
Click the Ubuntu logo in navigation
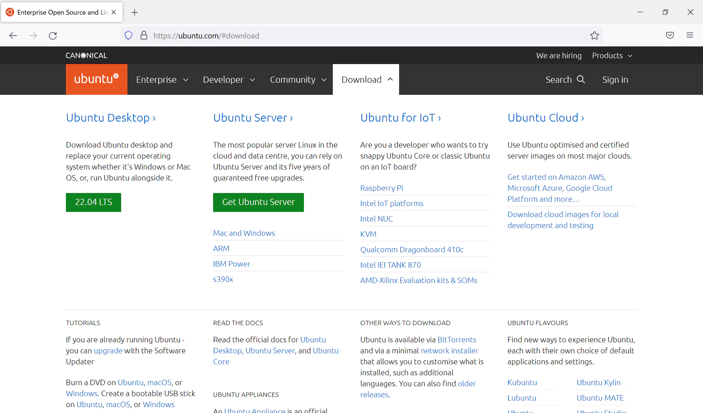[97, 79]
